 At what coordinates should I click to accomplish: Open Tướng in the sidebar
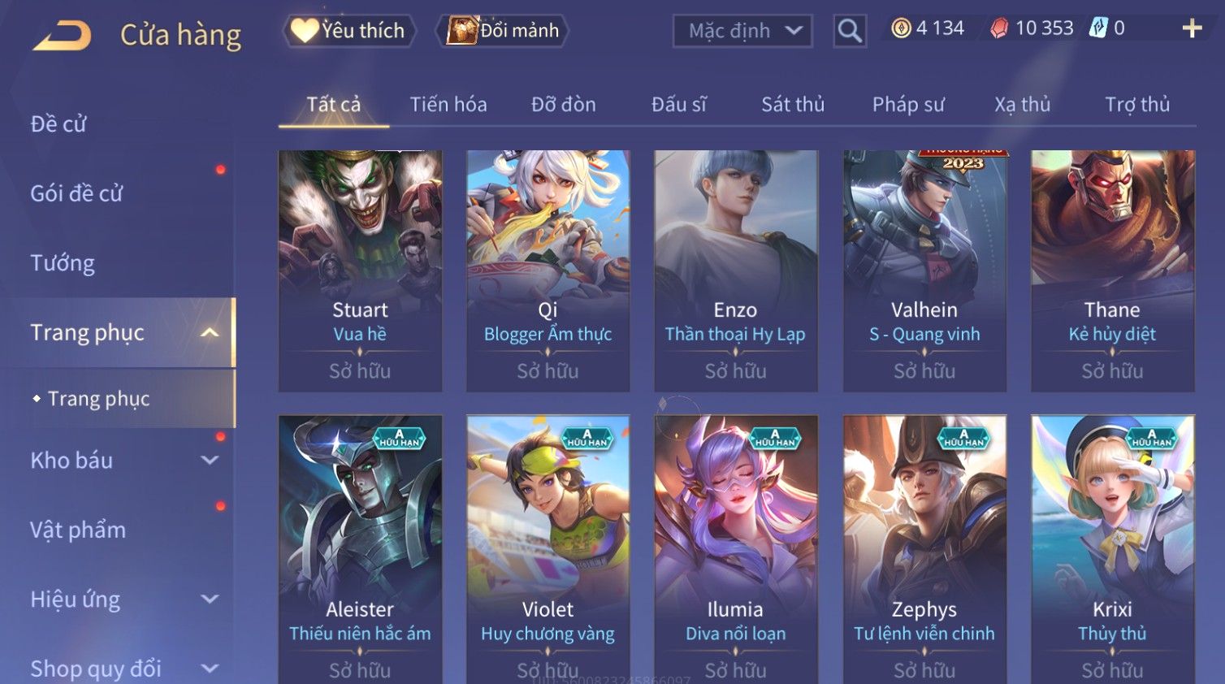point(63,263)
